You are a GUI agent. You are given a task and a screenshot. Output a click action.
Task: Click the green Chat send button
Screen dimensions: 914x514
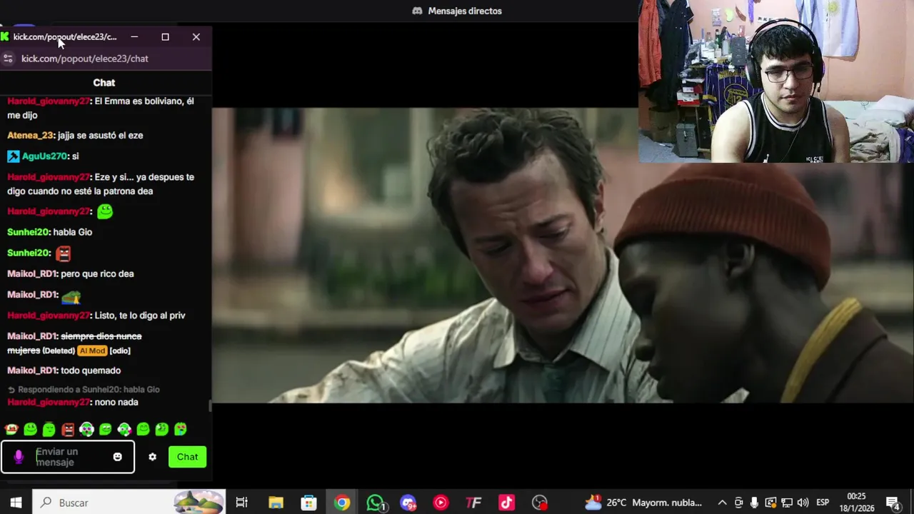click(x=187, y=457)
